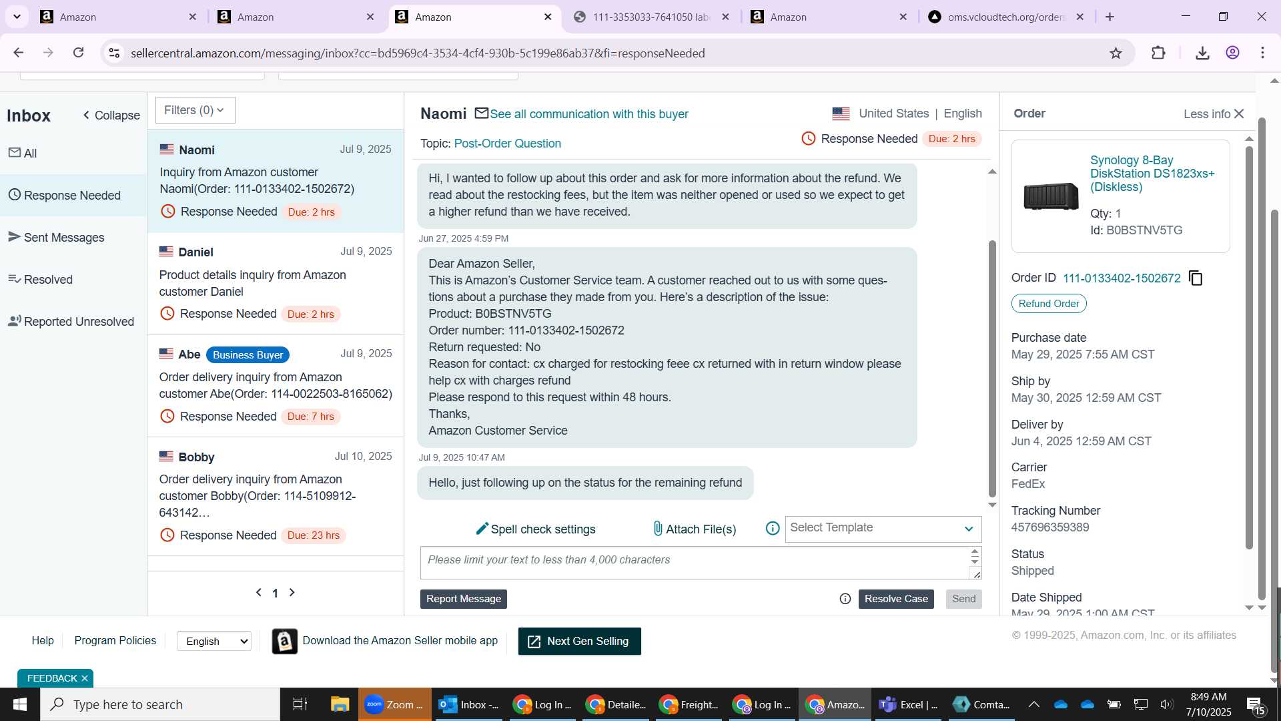This screenshot has height=721, width=1281.
Task: Click Next Gen Selling button
Action: 579,641
